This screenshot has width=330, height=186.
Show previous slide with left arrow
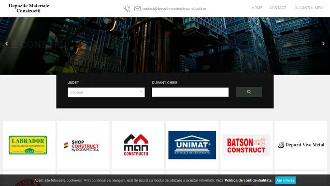click(7, 44)
